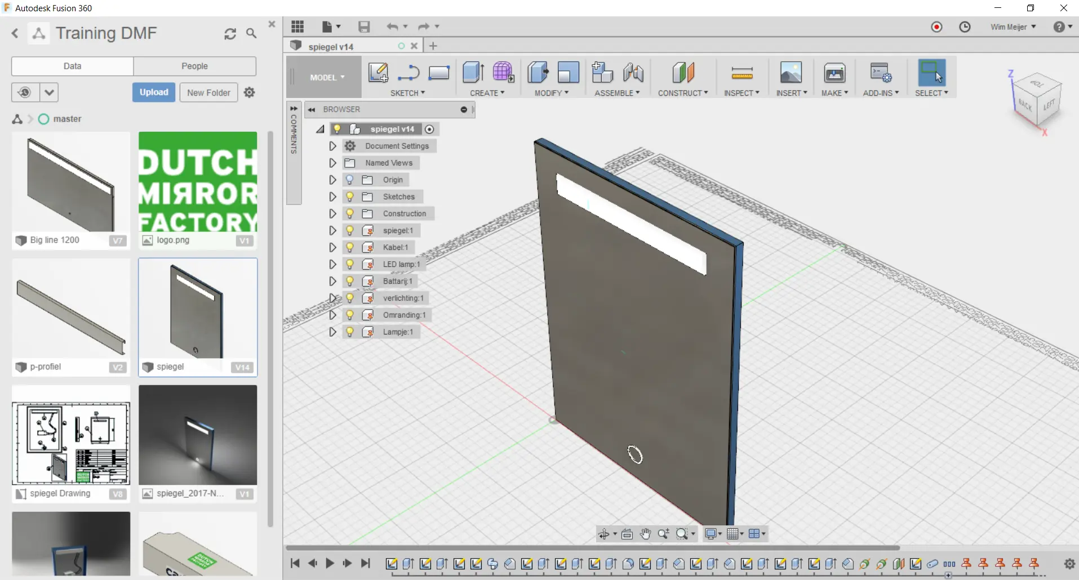Open the CREATE menu
1079x580 pixels.
tap(487, 93)
